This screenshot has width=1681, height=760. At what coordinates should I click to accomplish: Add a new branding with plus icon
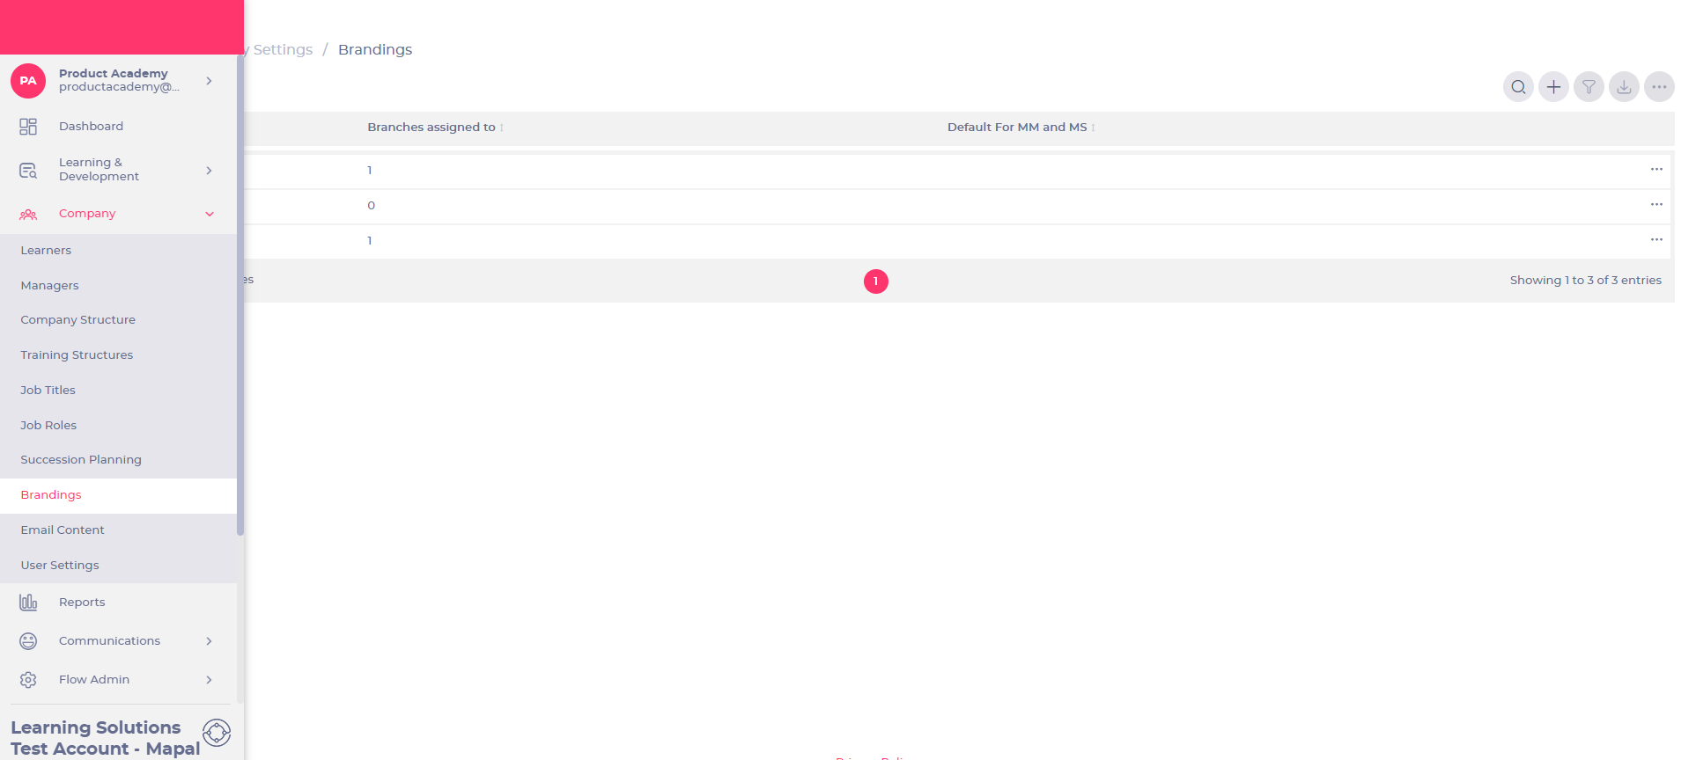(x=1553, y=87)
